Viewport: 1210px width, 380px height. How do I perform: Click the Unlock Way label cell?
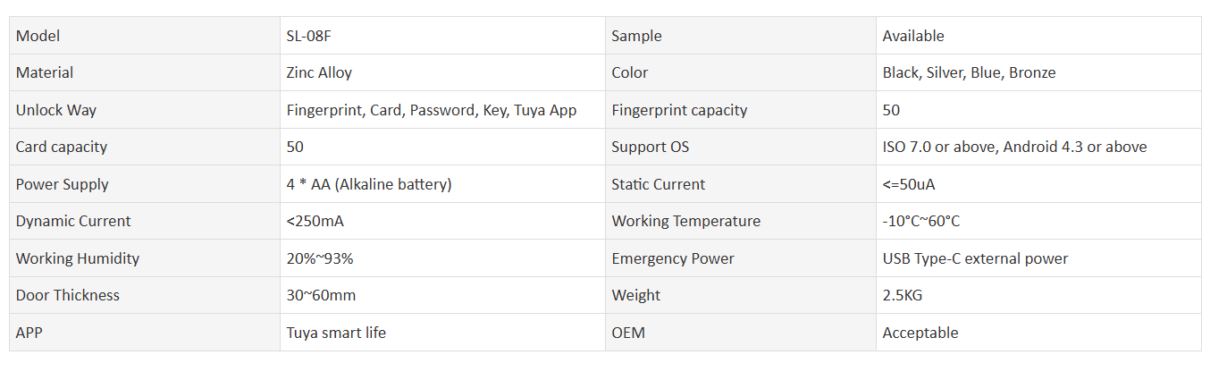pyautogui.click(x=145, y=110)
